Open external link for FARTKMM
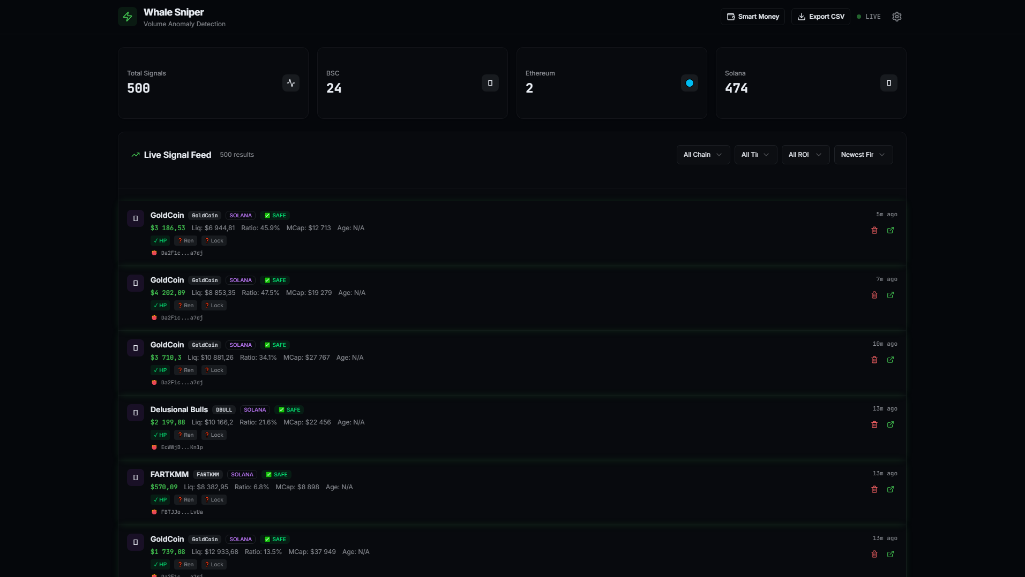1025x577 pixels. (x=891, y=489)
